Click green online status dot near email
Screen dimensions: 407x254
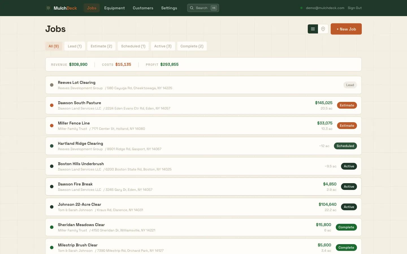(301, 8)
